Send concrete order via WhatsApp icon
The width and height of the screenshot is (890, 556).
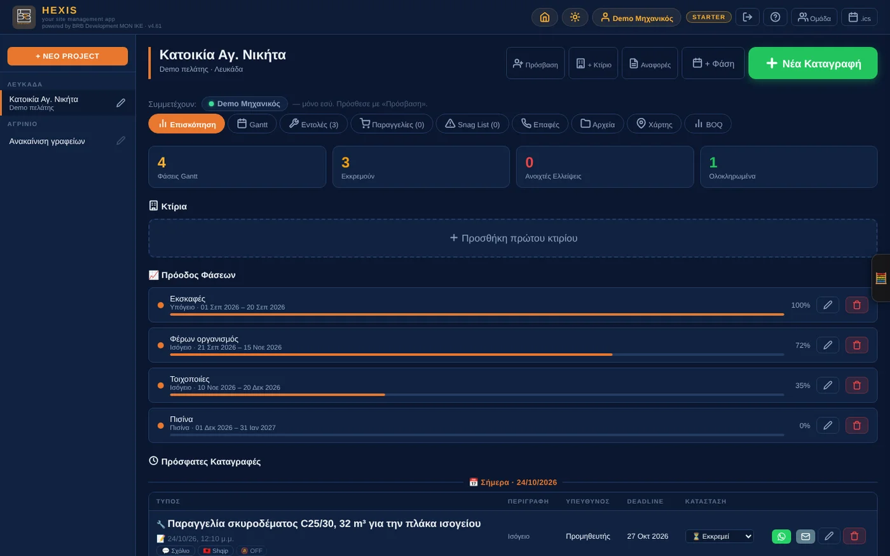click(781, 536)
